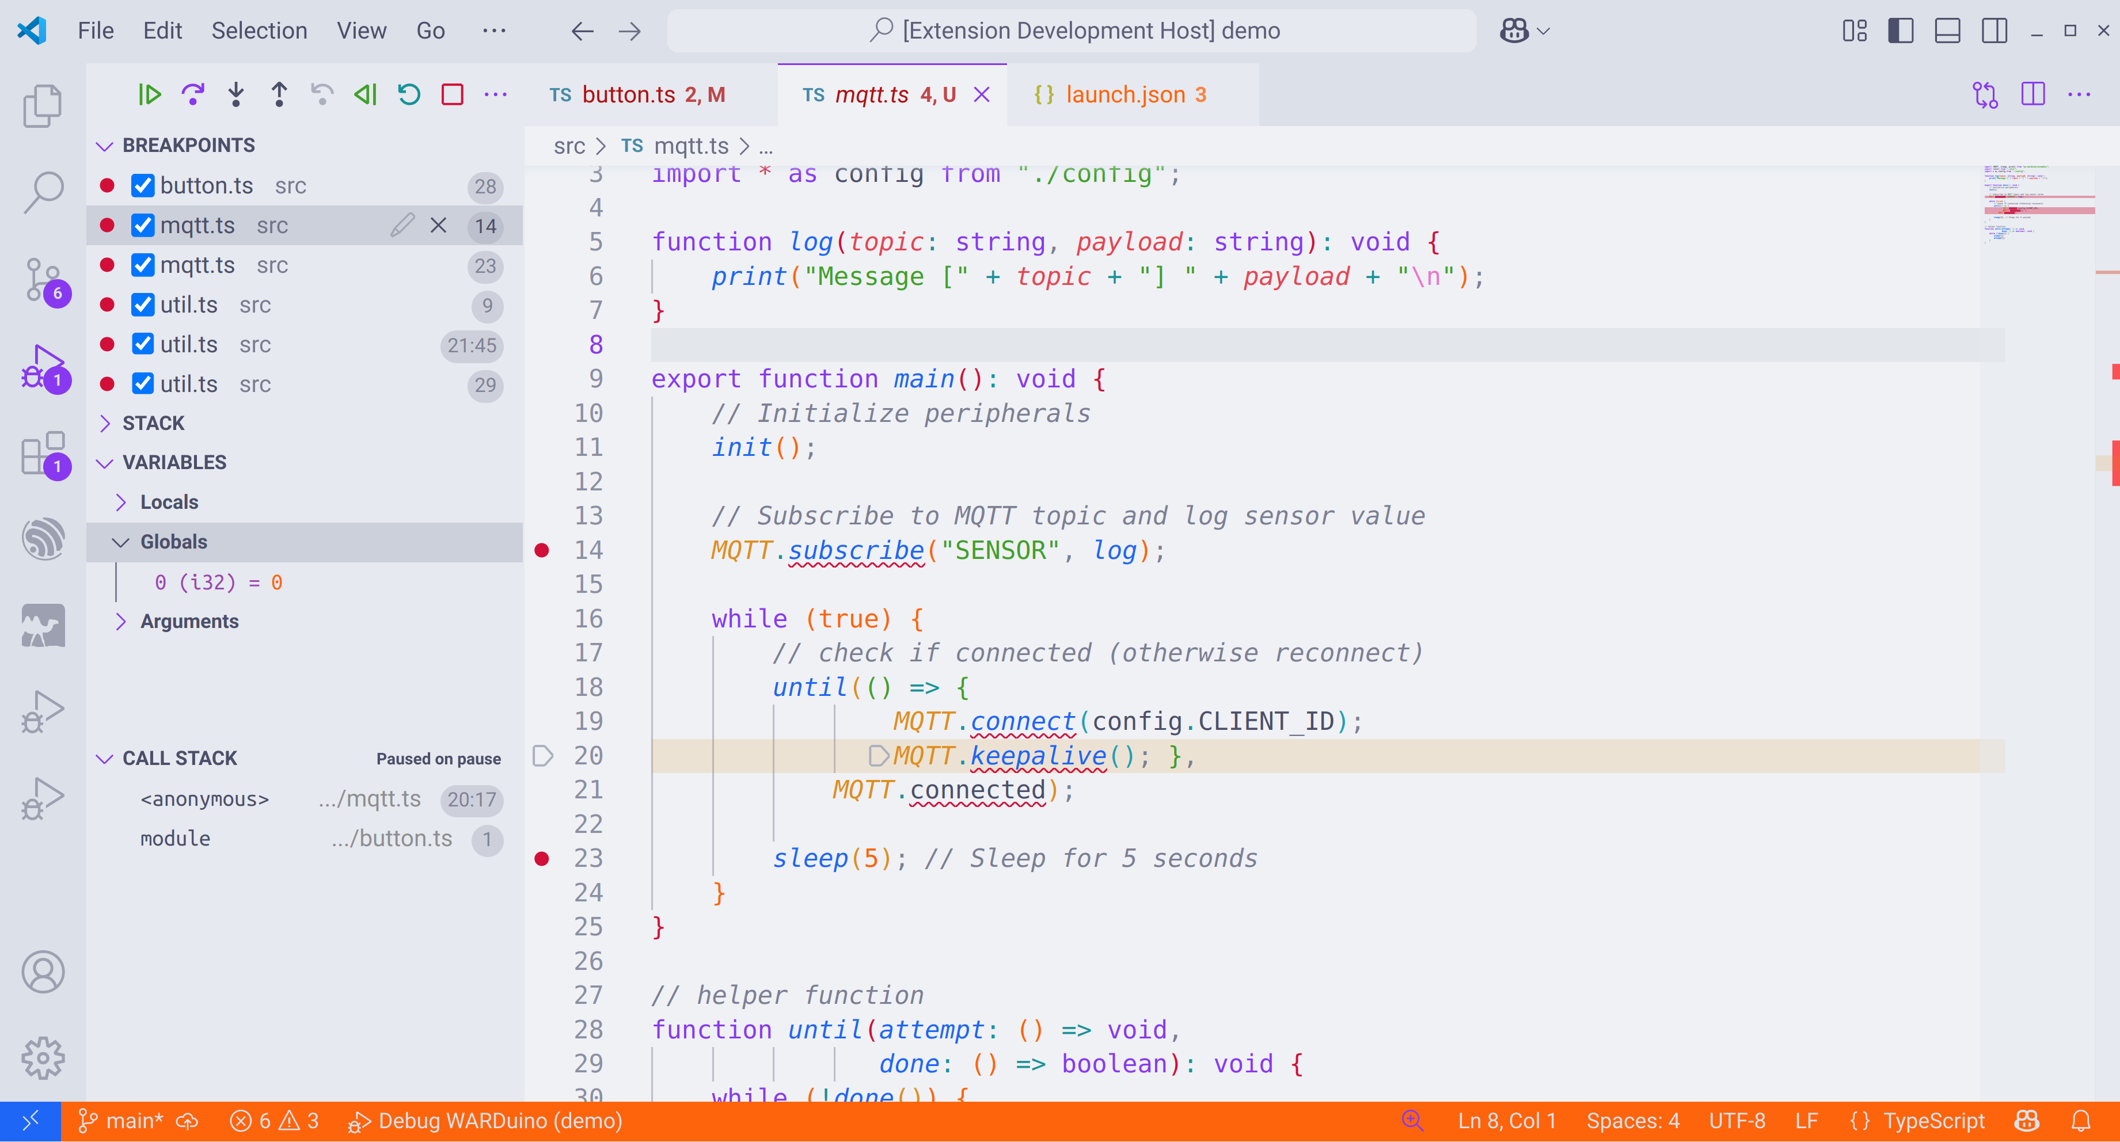
Task: Open the View menu
Action: click(361, 31)
